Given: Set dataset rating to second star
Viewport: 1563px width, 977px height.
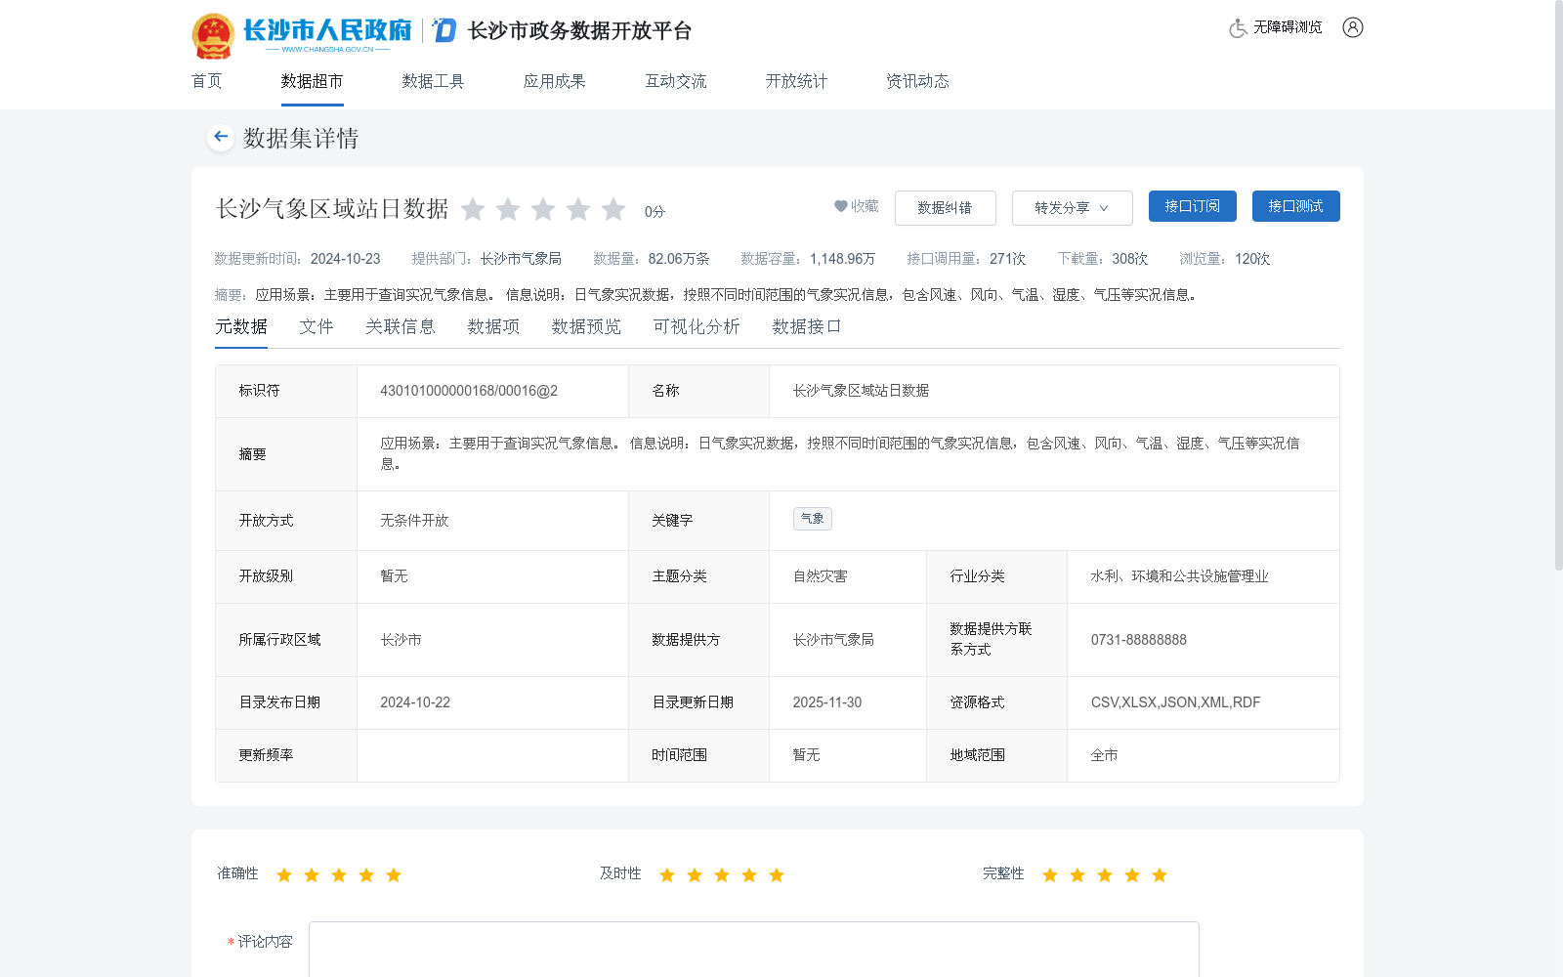Looking at the screenshot, I should click(508, 209).
